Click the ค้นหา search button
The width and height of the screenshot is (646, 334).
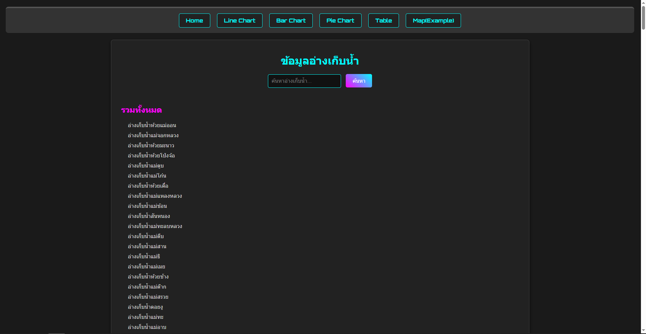pyautogui.click(x=359, y=81)
